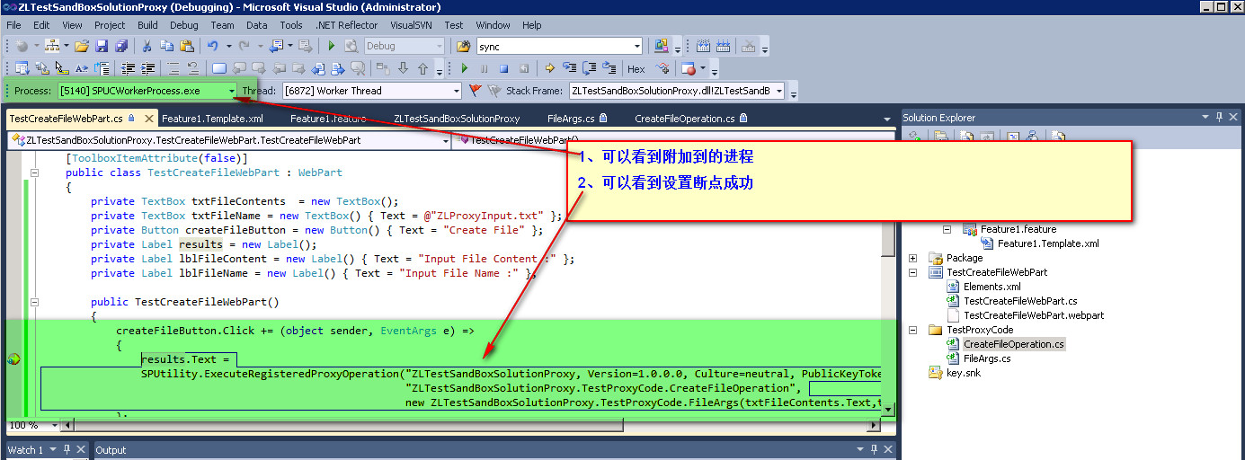Open the class navigation dropdown above the editor
Viewport: 1245px width, 460px height.
tap(446, 140)
